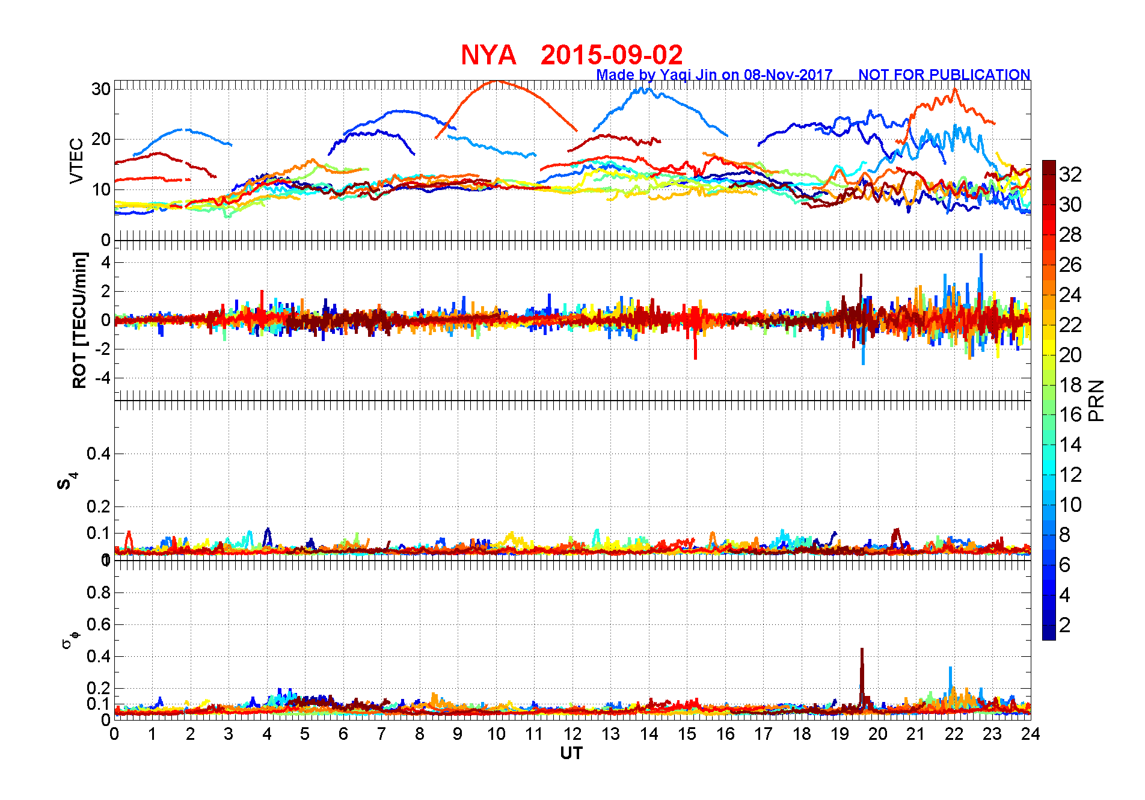Viewport: 1145px width, 800px height.
Task: Click the "NOT FOR PUBLICATION" notice
Action: point(944,75)
